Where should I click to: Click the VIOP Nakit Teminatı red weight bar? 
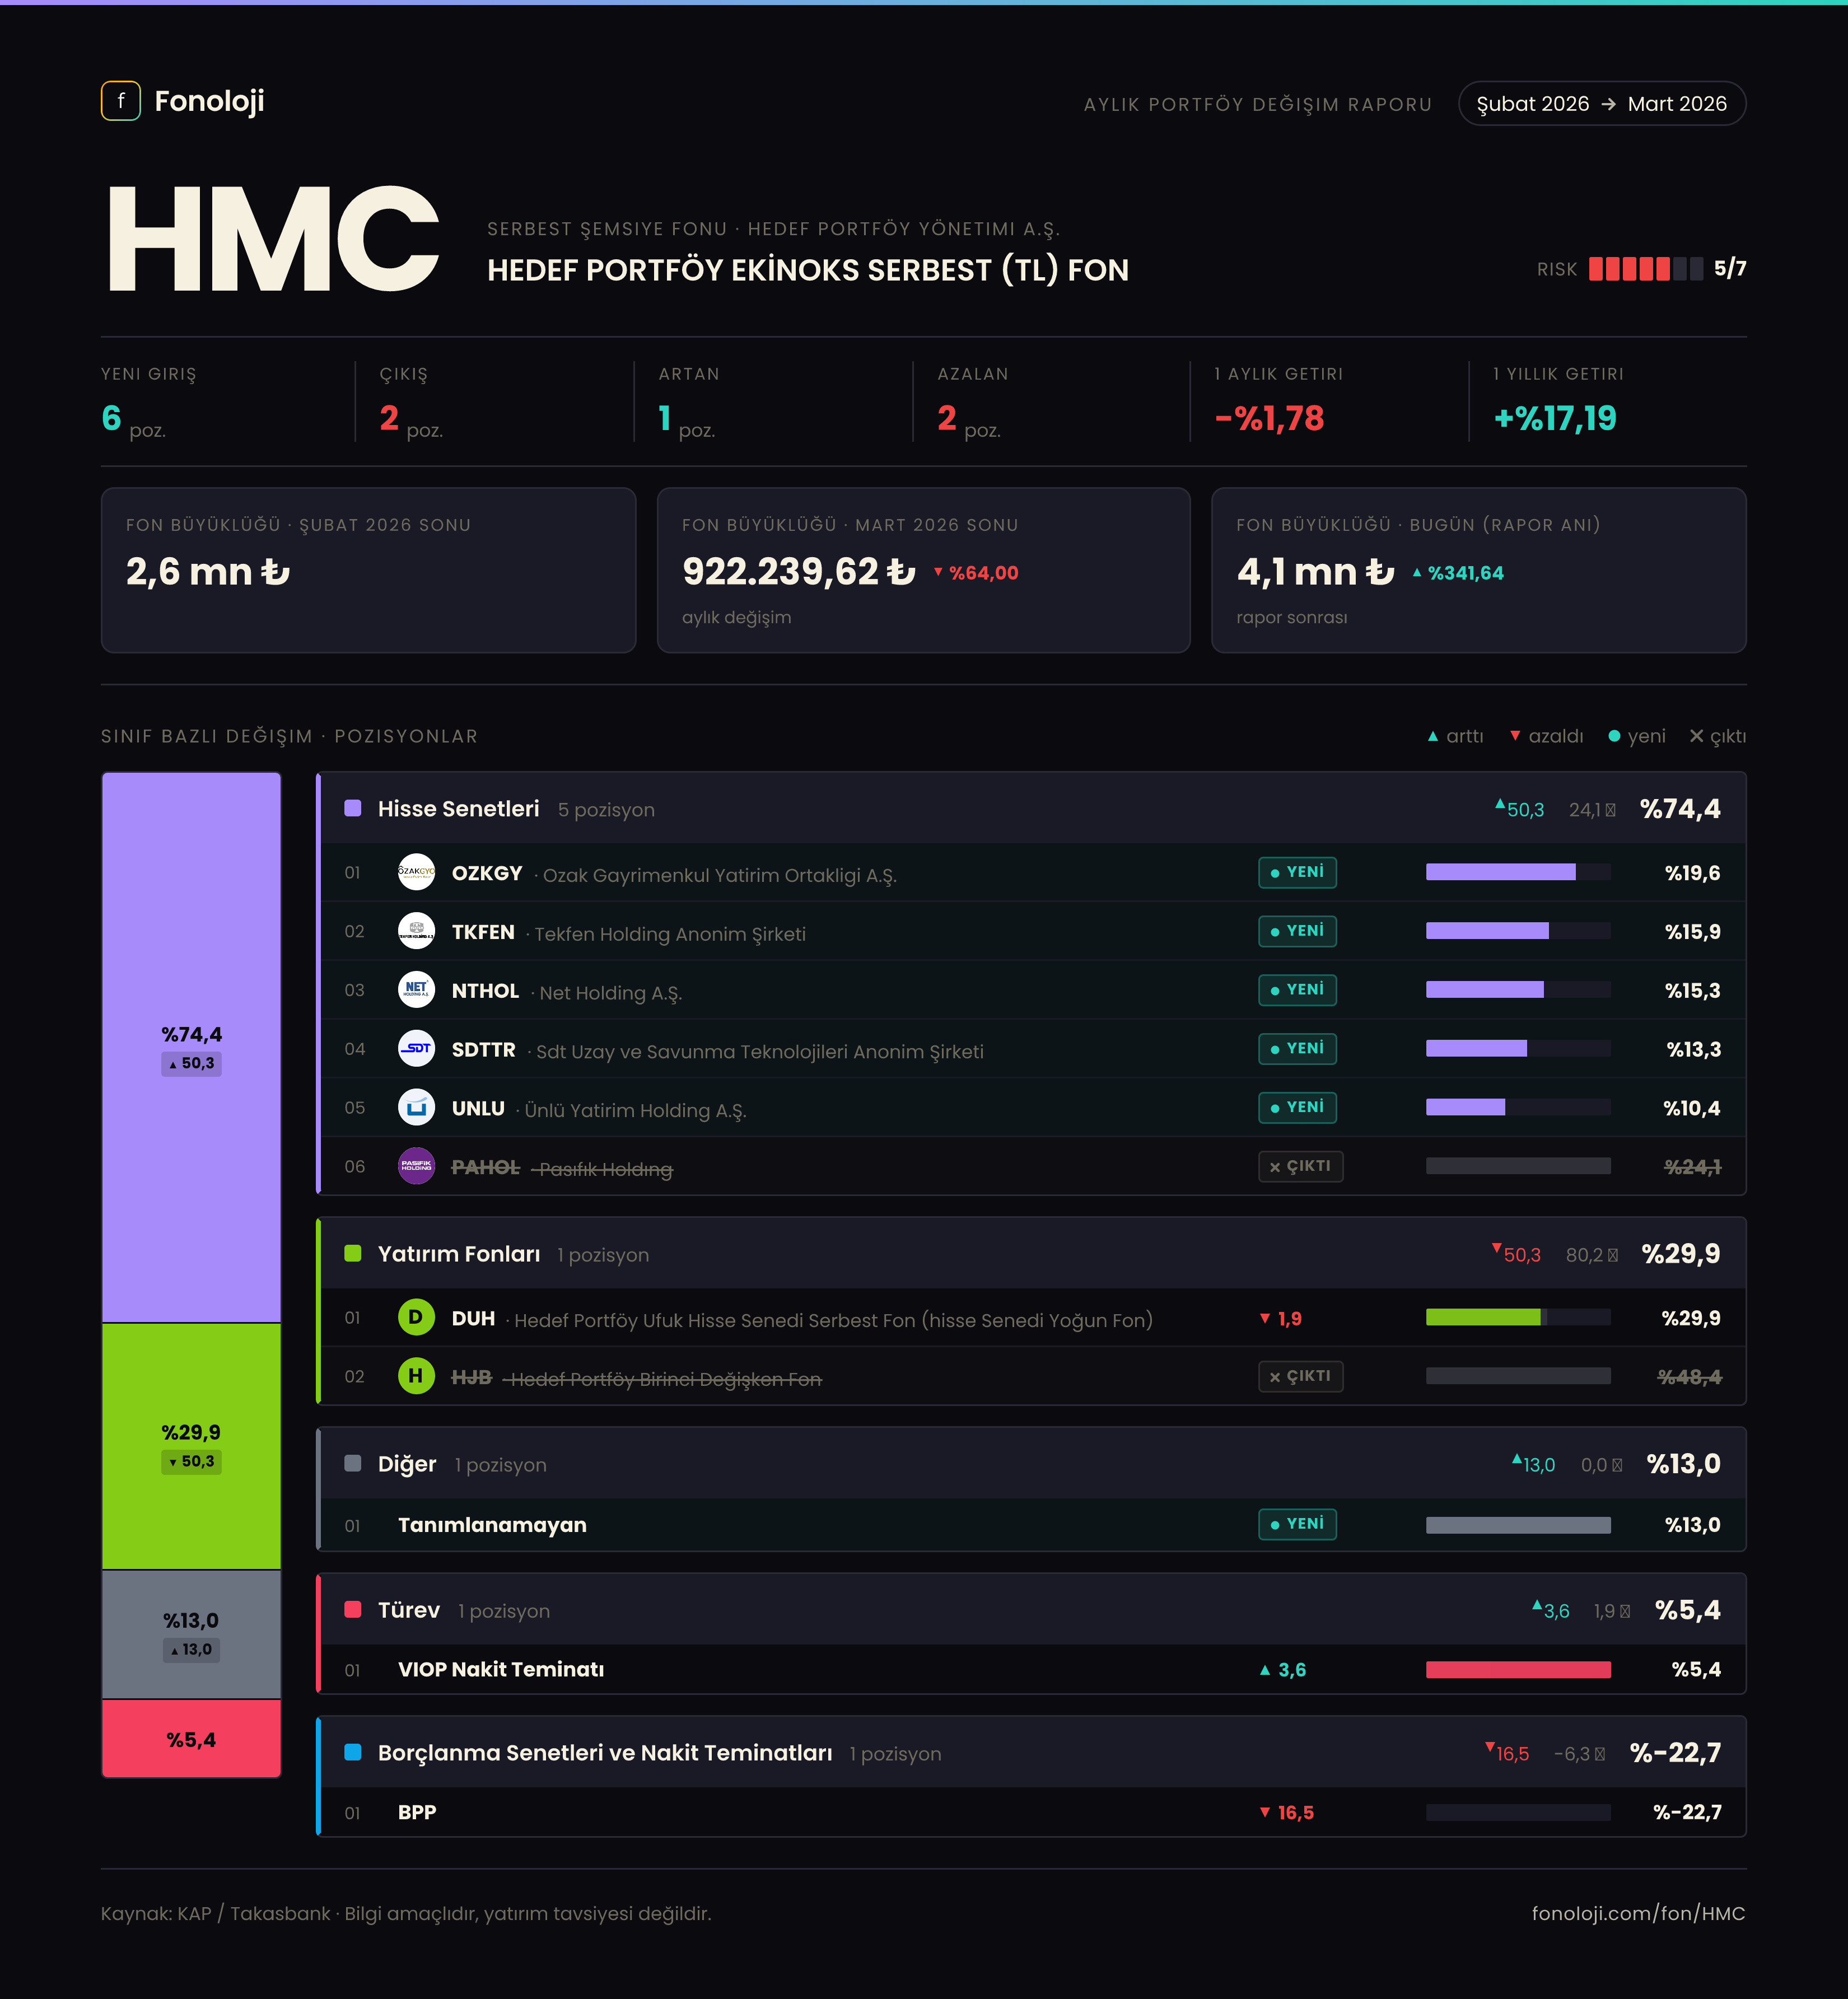(1518, 1669)
